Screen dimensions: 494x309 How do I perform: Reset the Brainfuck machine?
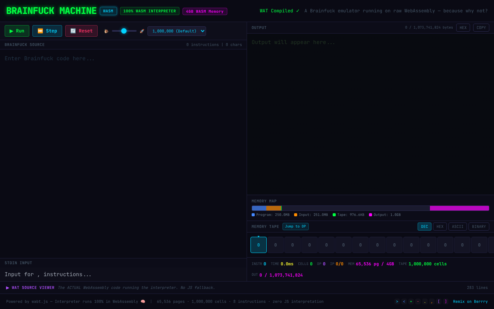click(x=81, y=31)
